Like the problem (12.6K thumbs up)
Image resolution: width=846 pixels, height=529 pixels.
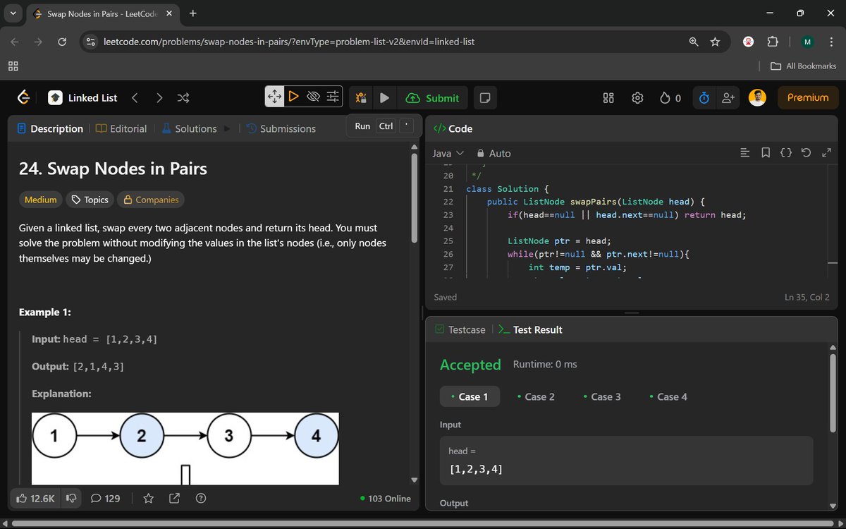tap(35, 498)
